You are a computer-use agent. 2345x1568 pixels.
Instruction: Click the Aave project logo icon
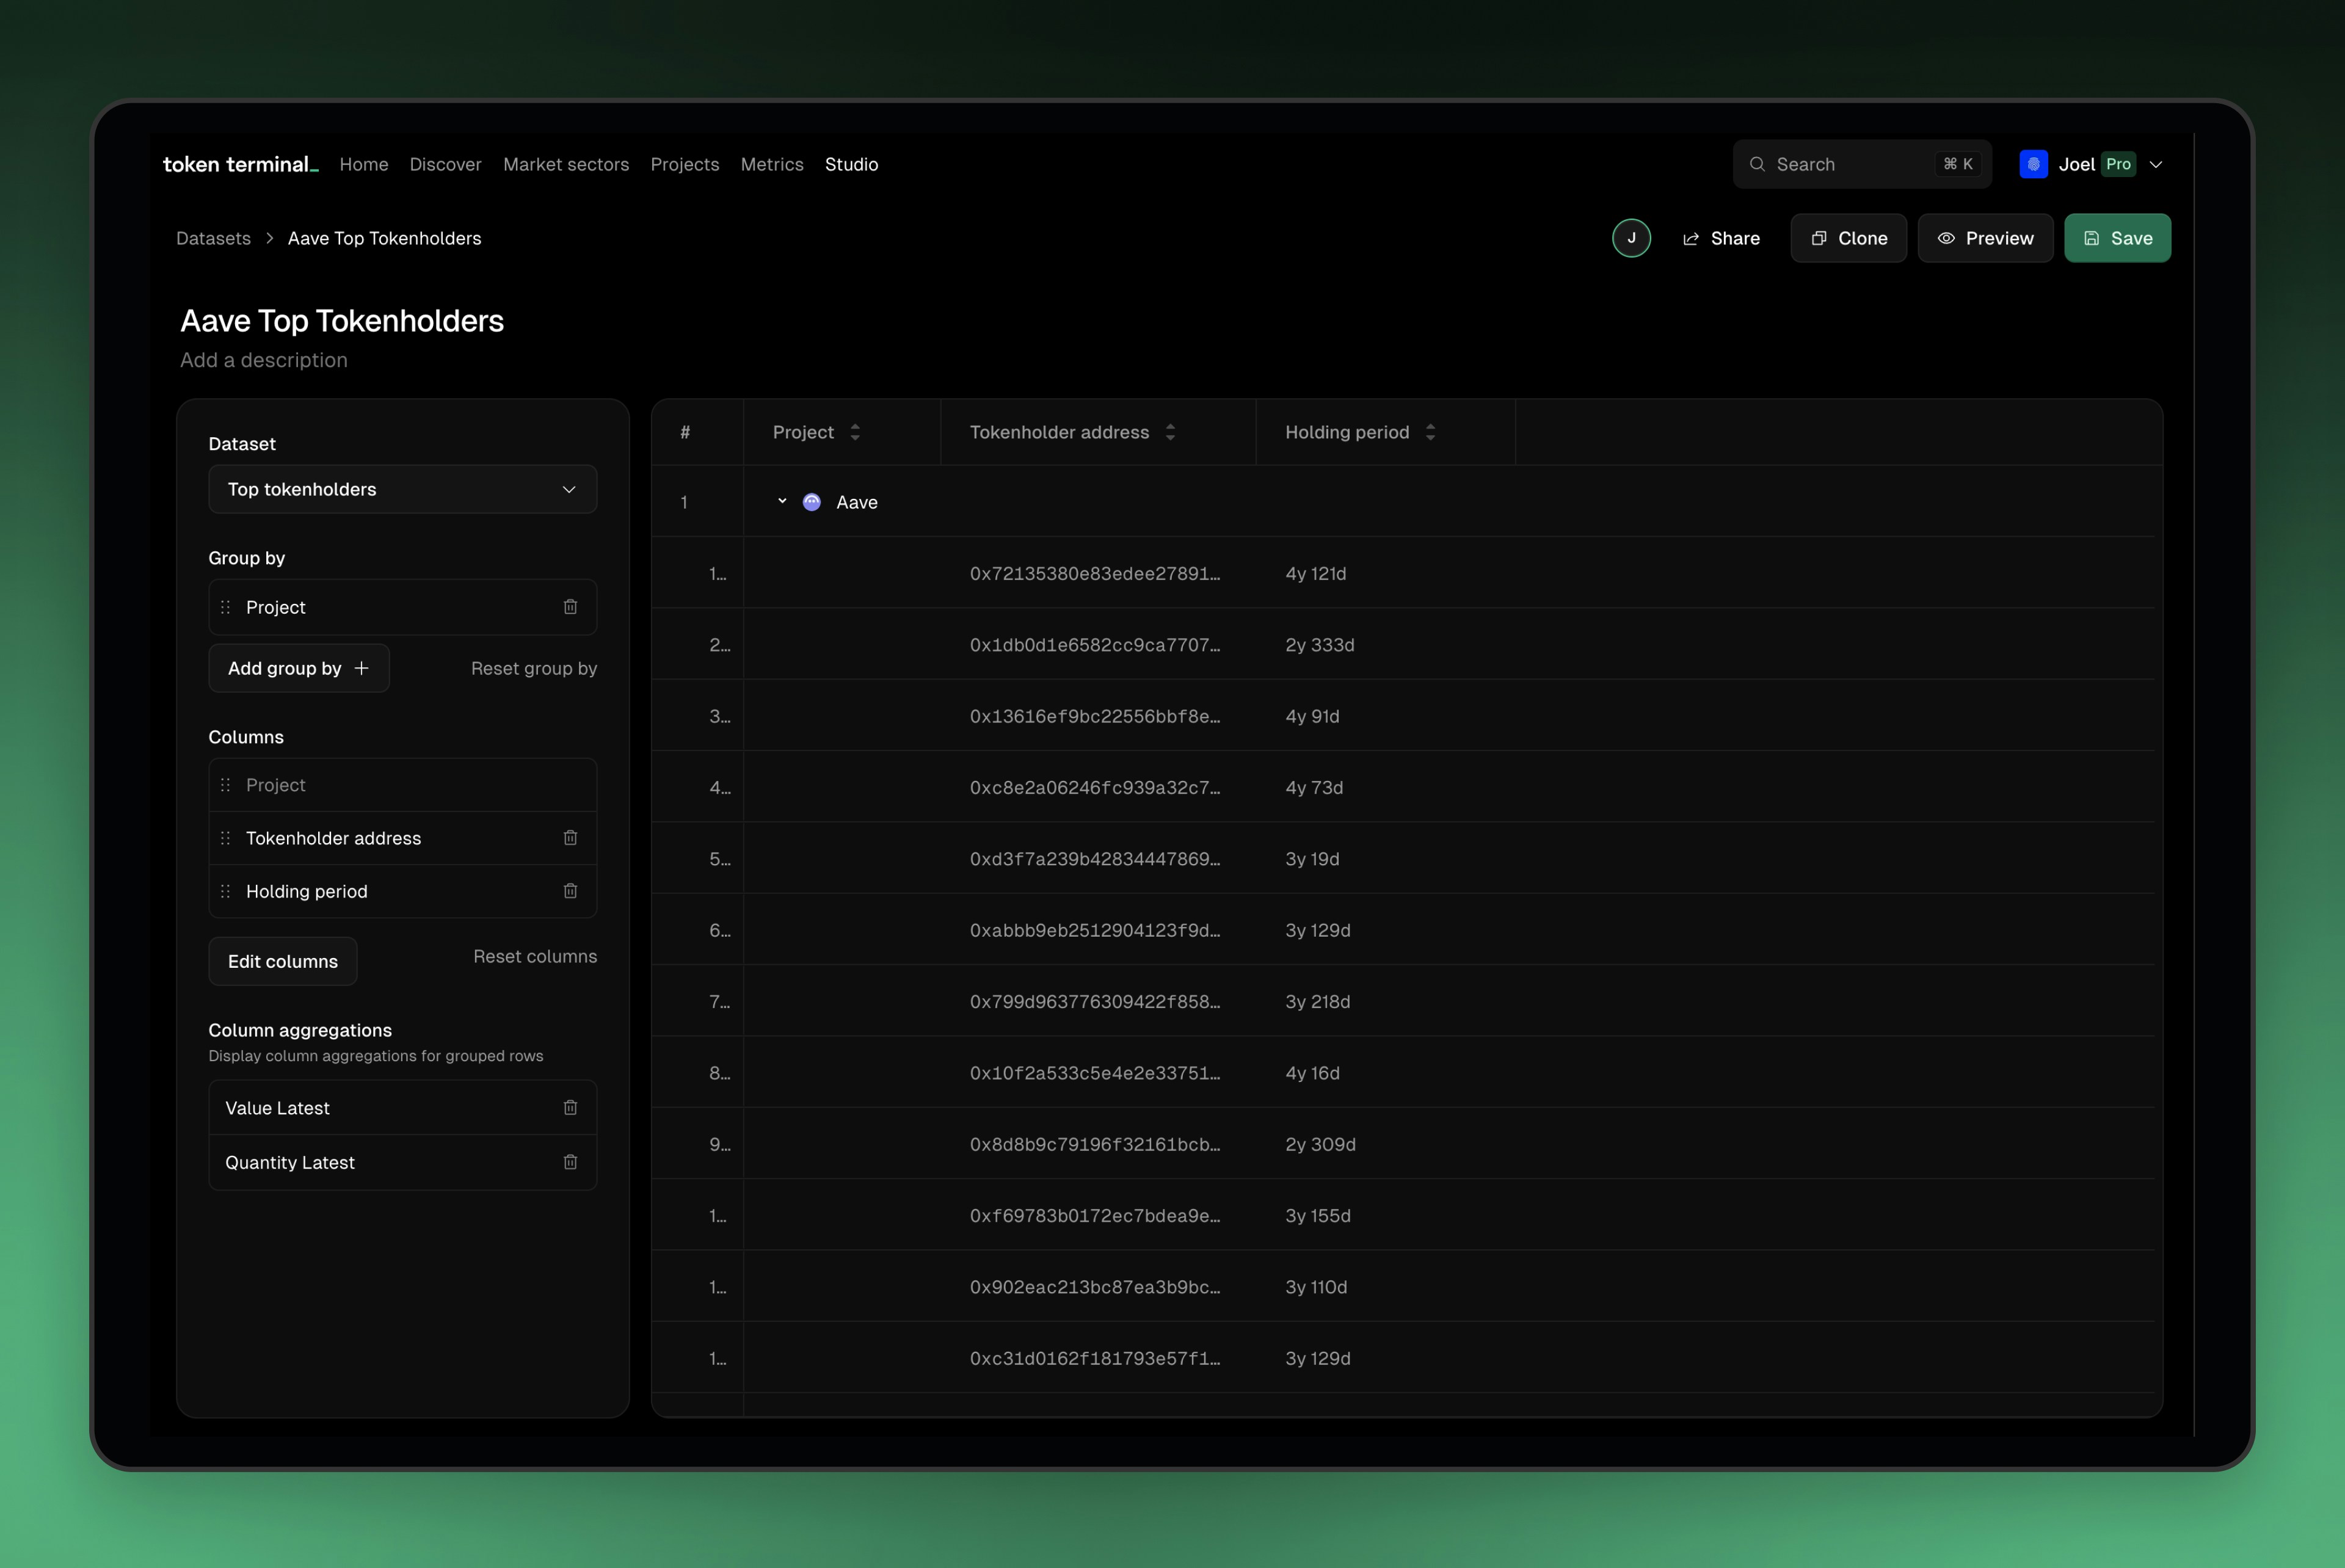tap(812, 502)
